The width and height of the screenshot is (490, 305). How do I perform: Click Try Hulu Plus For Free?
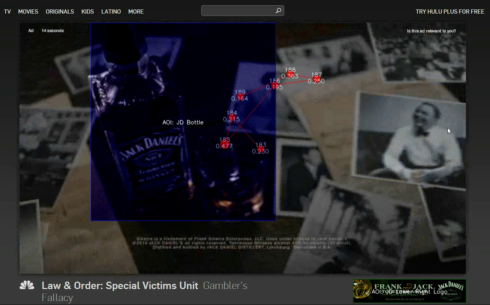pos(450,12)
